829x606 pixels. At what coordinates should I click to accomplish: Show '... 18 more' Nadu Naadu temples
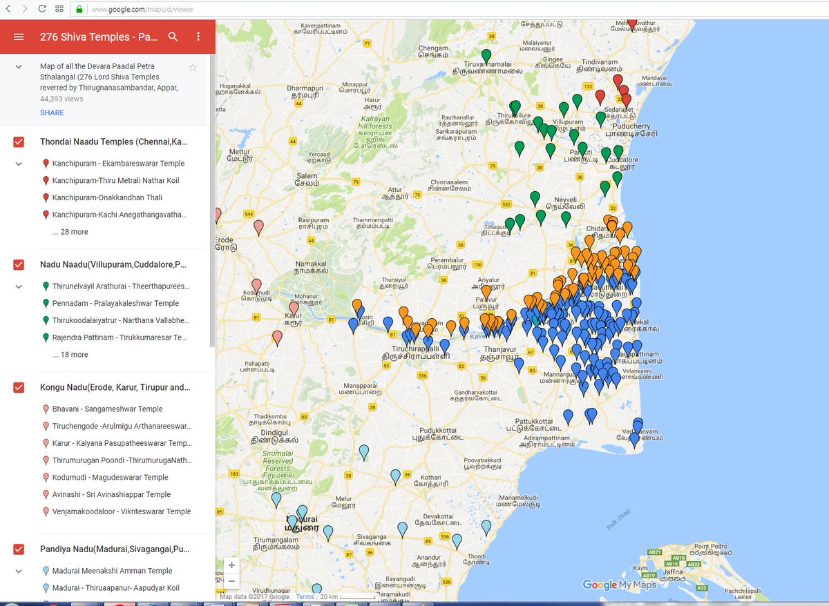(x=70, y=355)
